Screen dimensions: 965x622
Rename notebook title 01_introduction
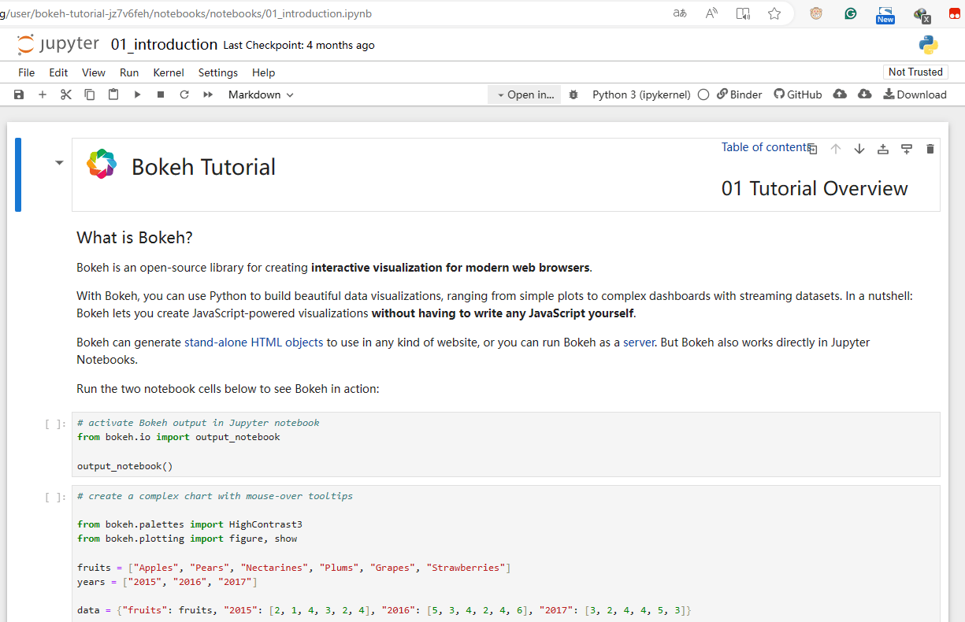point(164,45)
